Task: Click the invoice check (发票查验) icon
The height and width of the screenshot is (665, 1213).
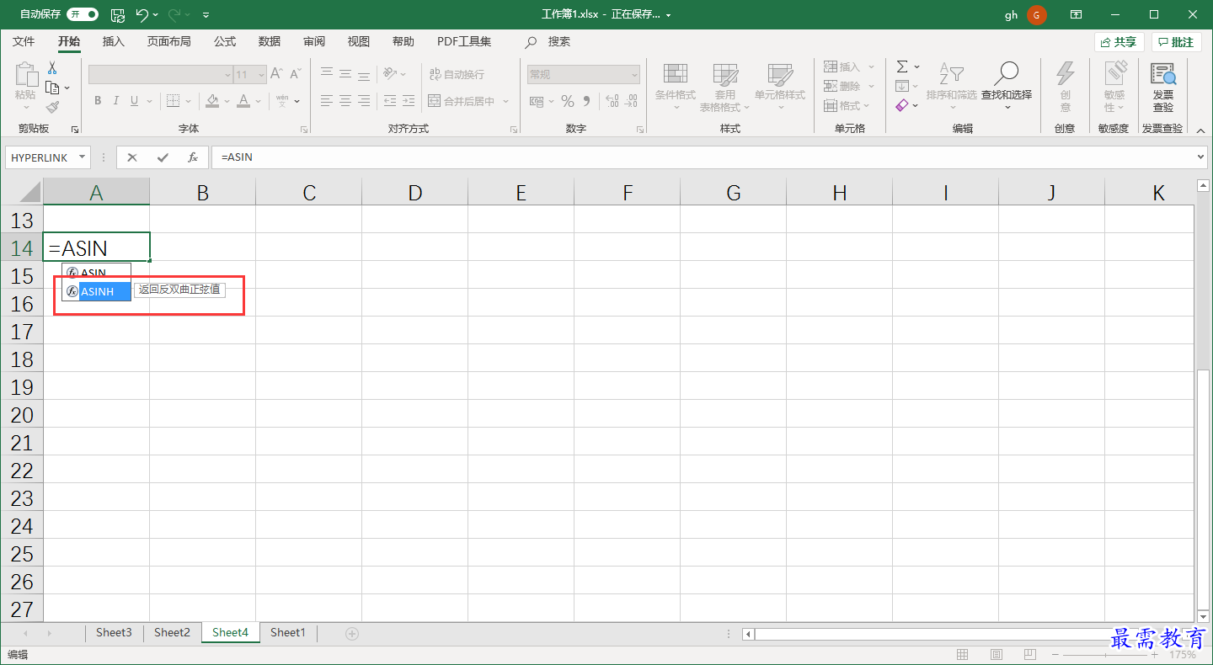Action: point(1163,74)
